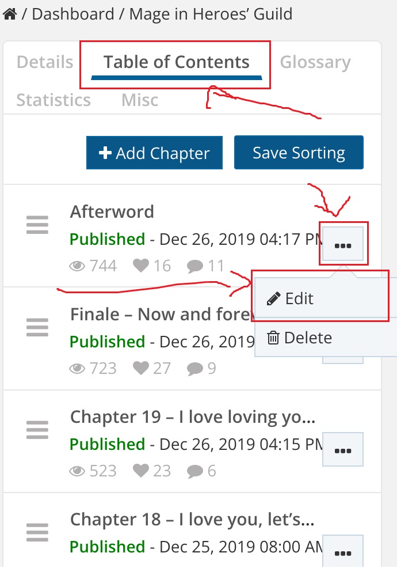Click the home icon in breadcrumb
The width and height of the screenshot is (397, 568).
tap(9, 14)
